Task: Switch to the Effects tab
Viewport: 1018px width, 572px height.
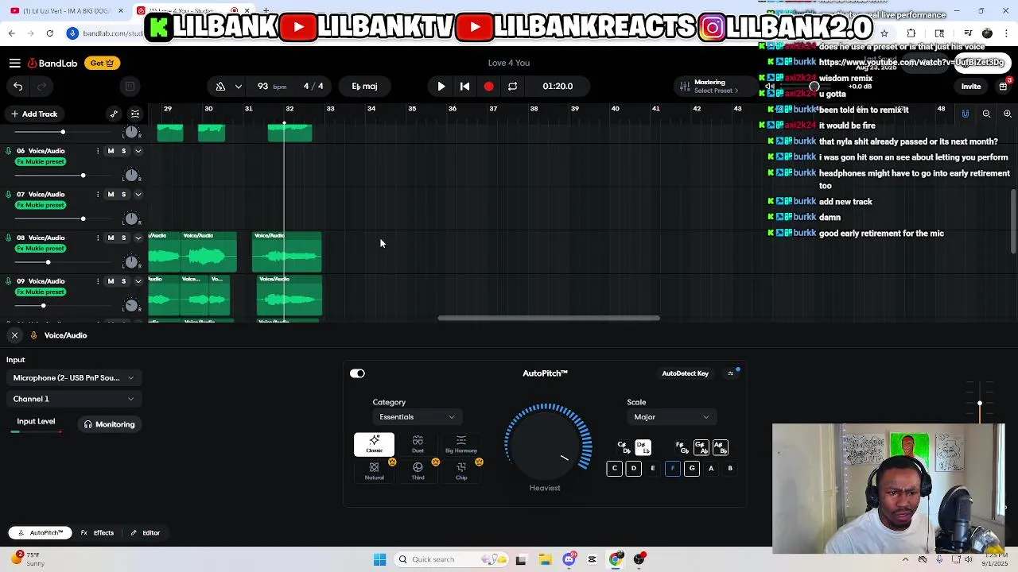Action: coord(98,533)
